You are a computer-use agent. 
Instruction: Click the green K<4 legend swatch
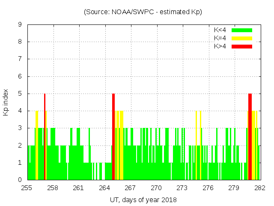tap(242, 30)
